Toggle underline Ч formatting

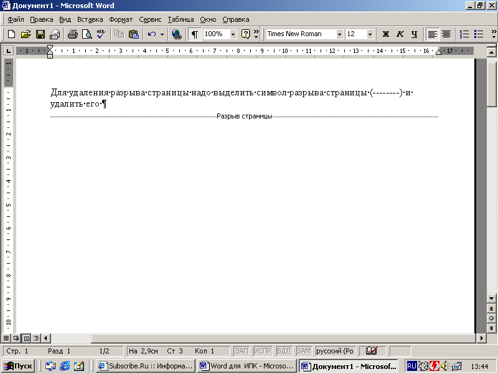pyautogui.click(x=414, y=34)
